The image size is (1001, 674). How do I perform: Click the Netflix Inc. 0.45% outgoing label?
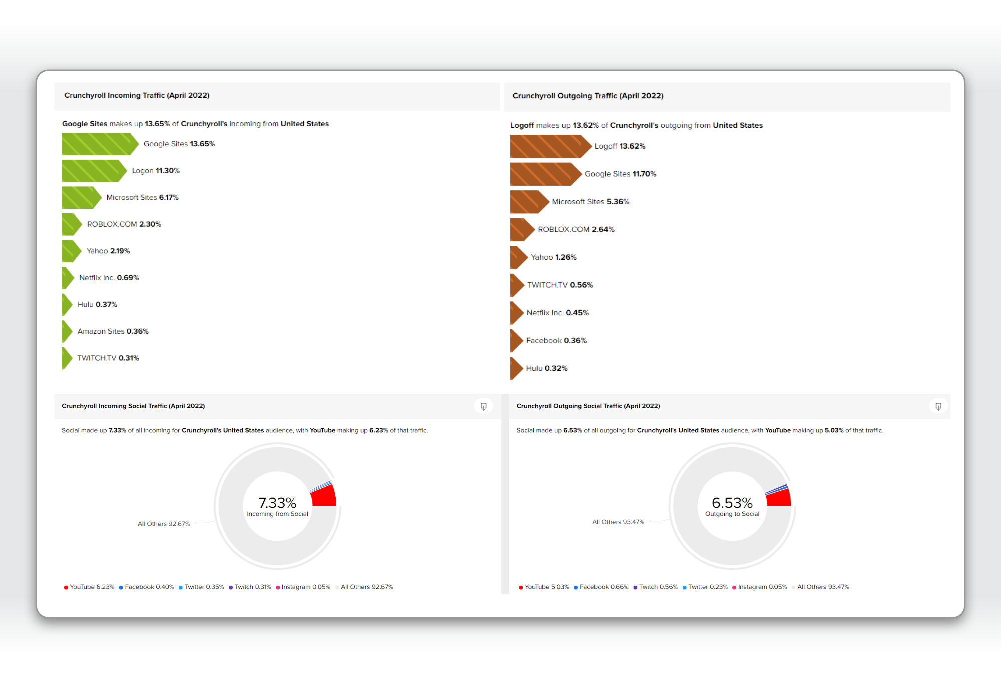point(558,313)
